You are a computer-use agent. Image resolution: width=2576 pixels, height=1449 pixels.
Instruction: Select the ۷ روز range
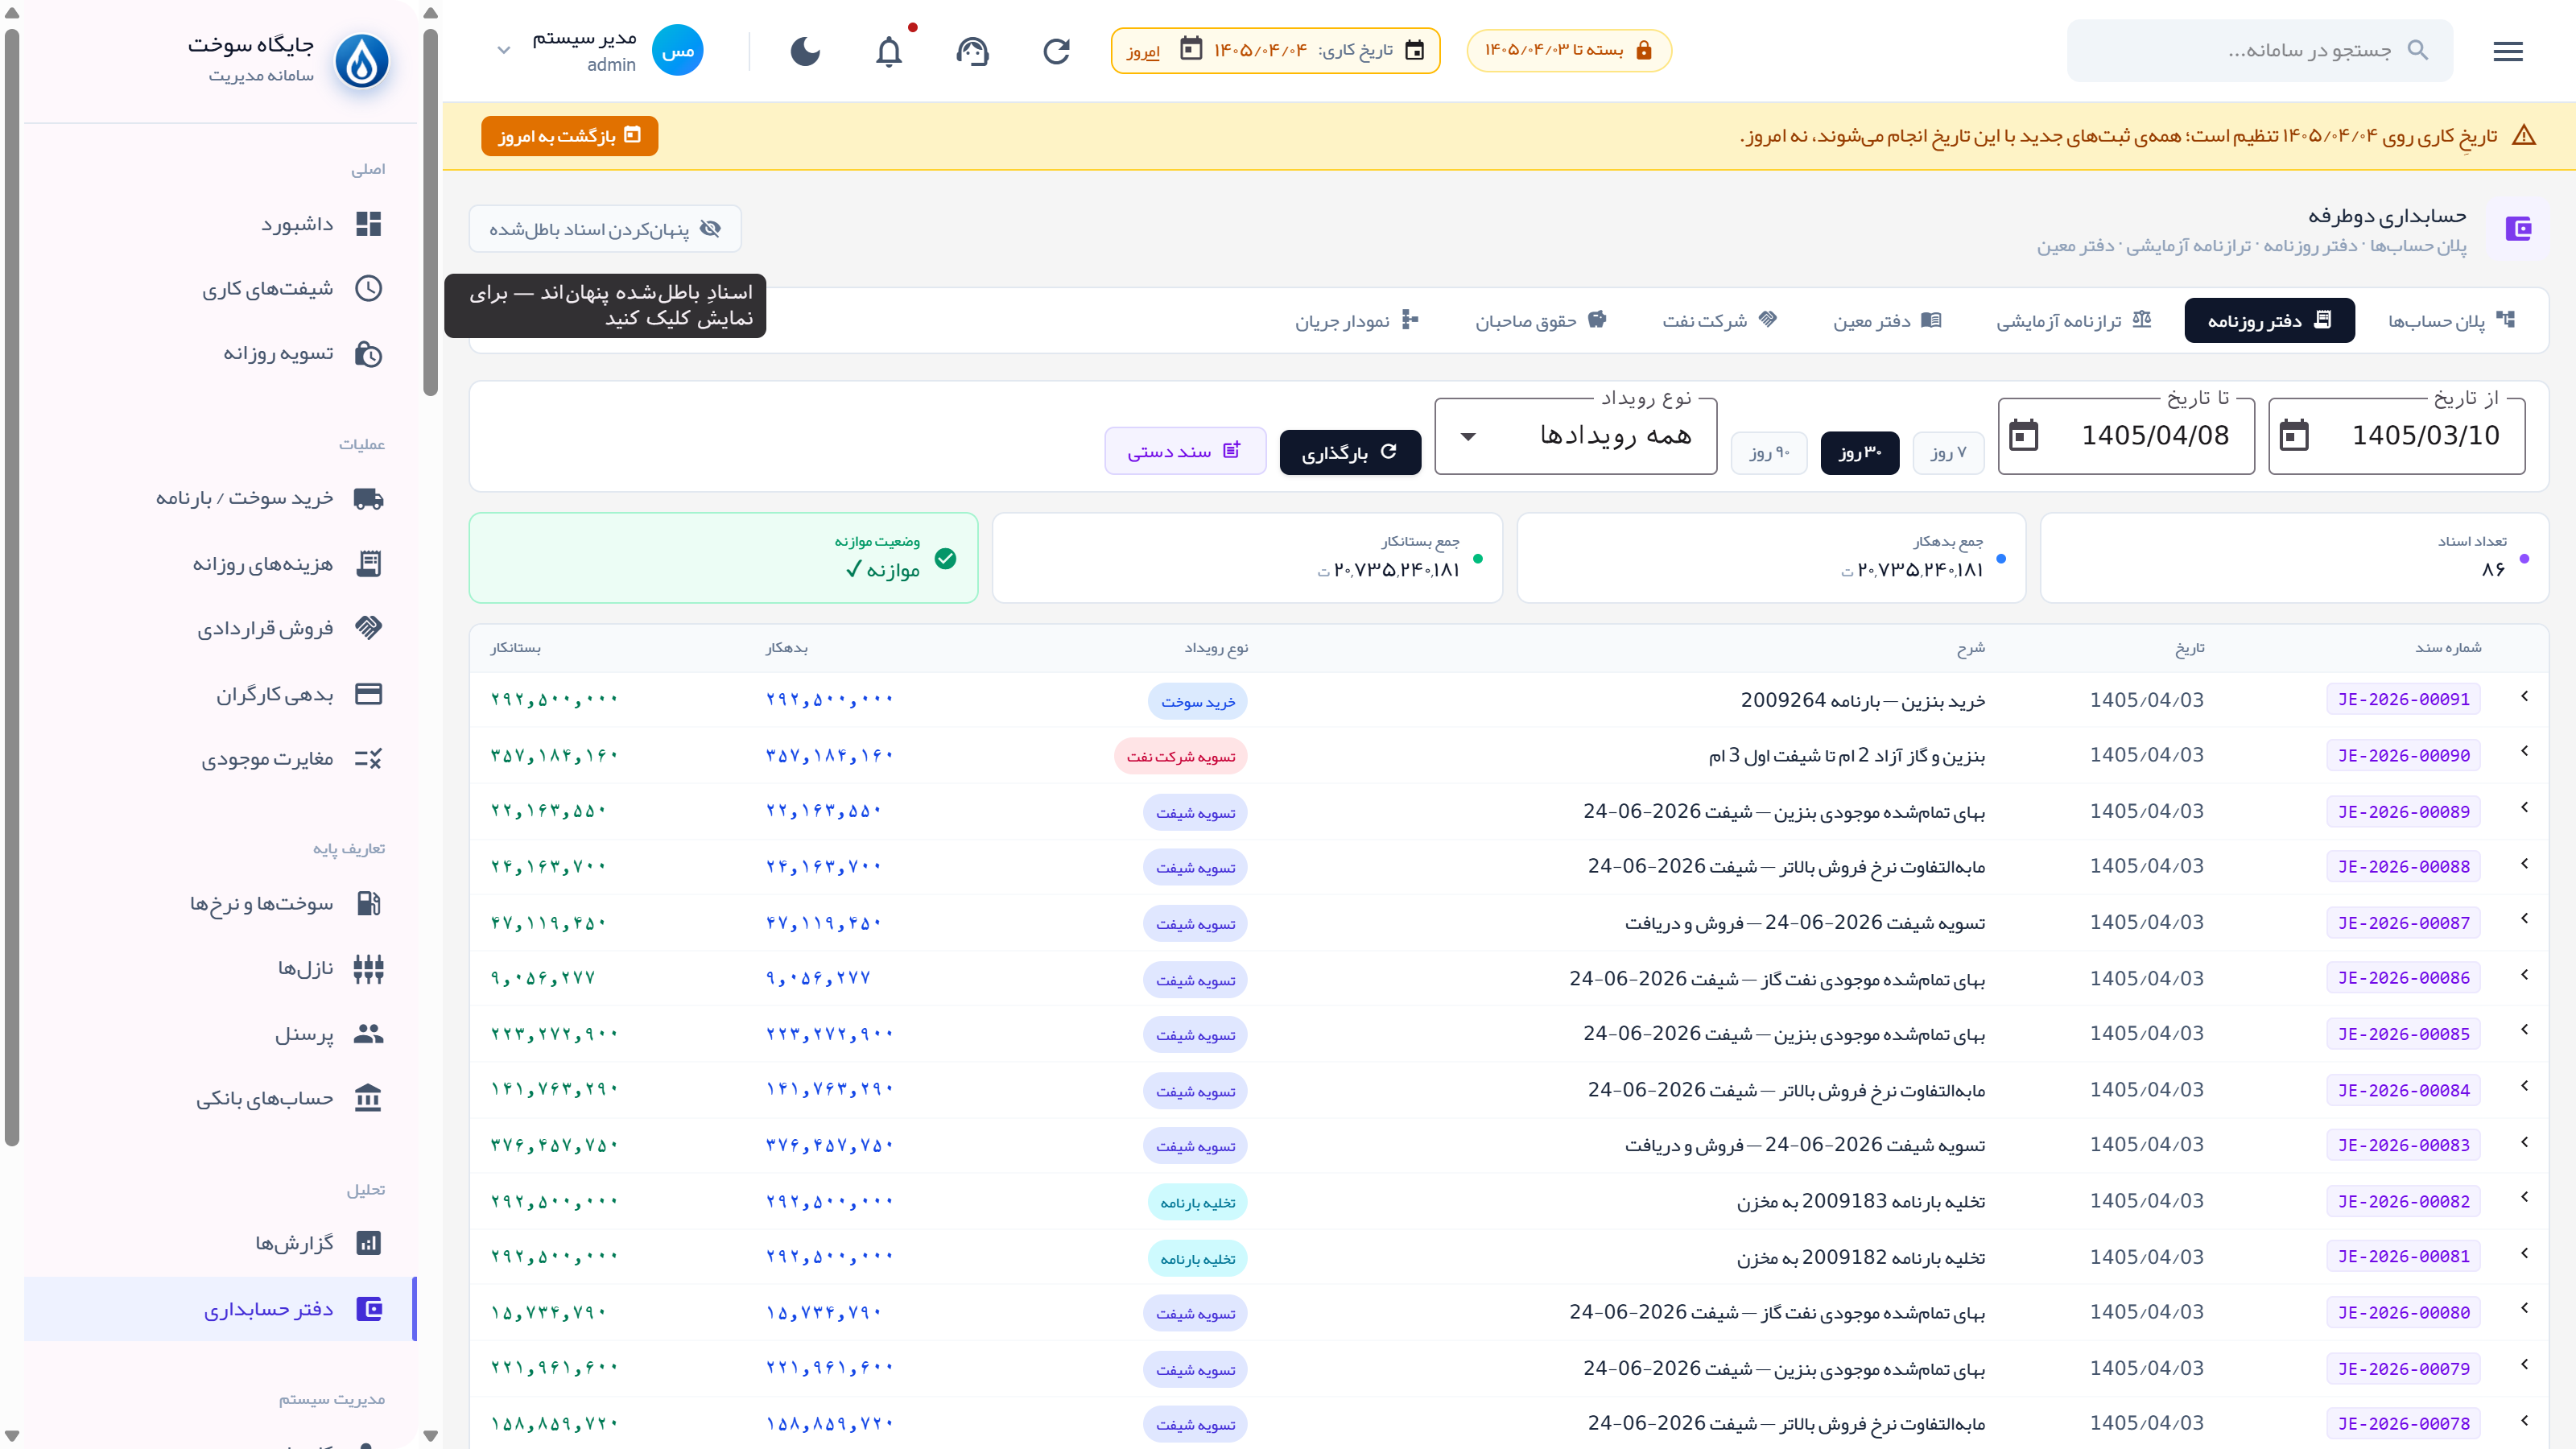coord(1948,453)
